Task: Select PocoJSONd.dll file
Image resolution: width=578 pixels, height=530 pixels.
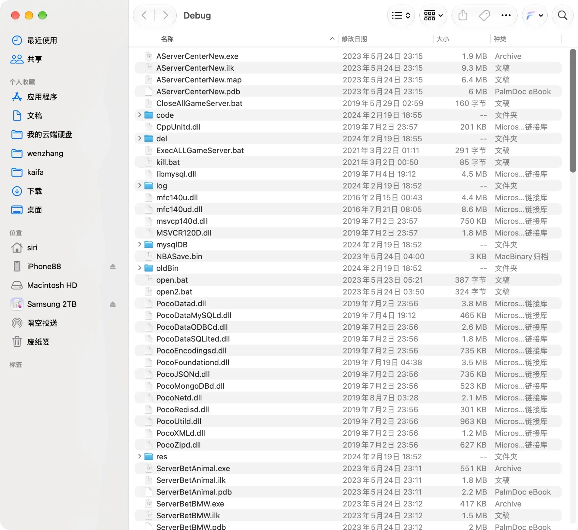Action: point(348,374)
